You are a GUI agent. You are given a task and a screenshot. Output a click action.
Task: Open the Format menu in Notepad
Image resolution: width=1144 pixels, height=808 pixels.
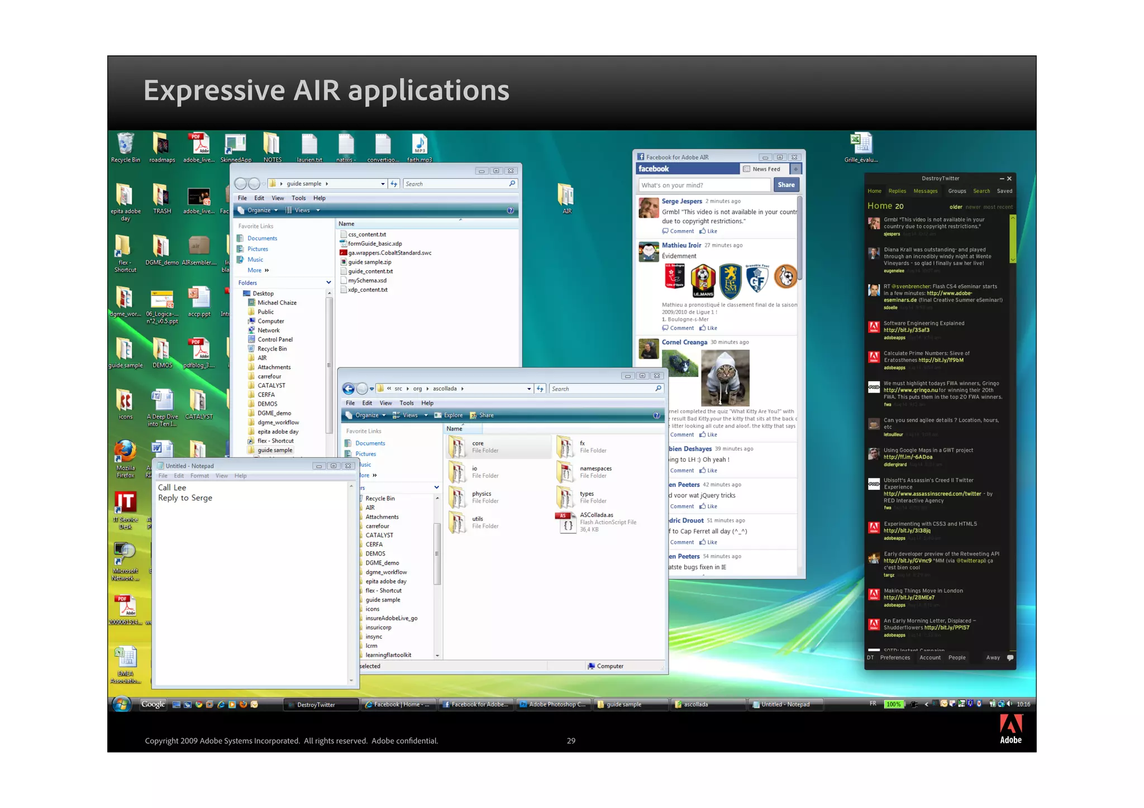point(199,476)
